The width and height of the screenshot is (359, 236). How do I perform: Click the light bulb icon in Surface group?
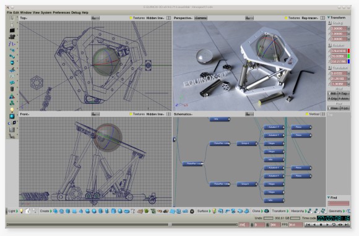point(214,211)
